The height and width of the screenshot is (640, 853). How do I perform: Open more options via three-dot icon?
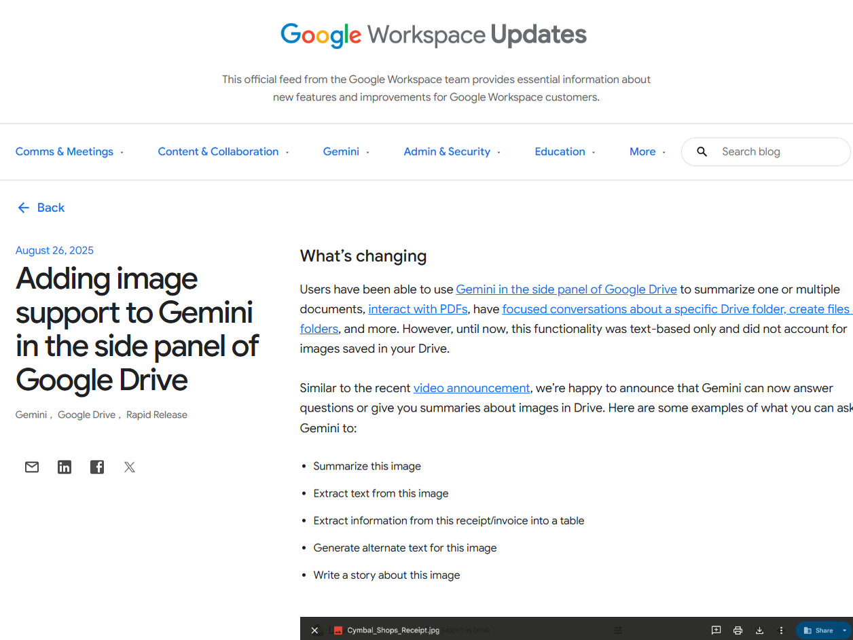(781, 630)
